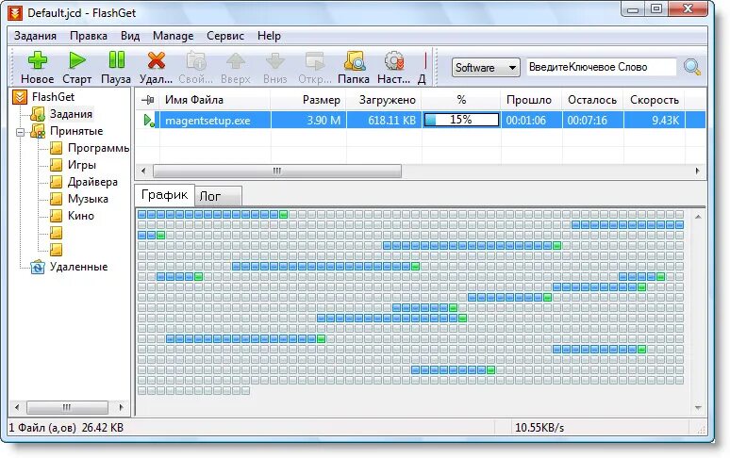
Task: Click the magnifier search icon
Action: (x=692, y=68)
